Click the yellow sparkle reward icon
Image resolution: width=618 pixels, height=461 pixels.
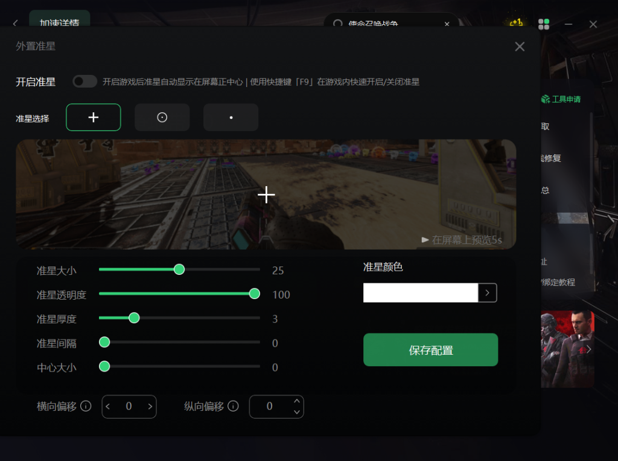pos(516,23)
